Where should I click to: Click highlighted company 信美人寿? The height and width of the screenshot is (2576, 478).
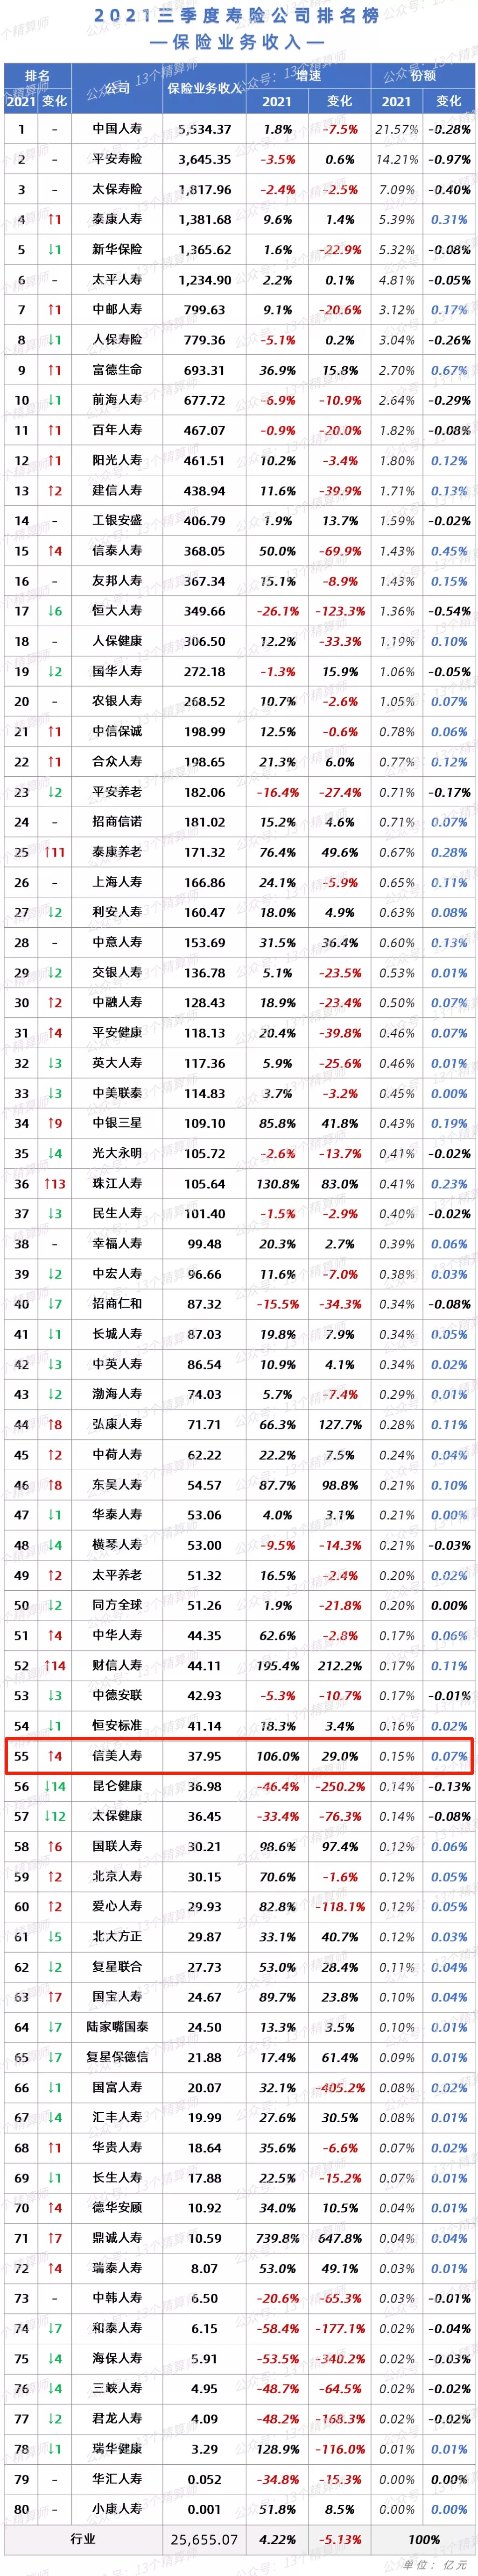[x=117, y=1755]
